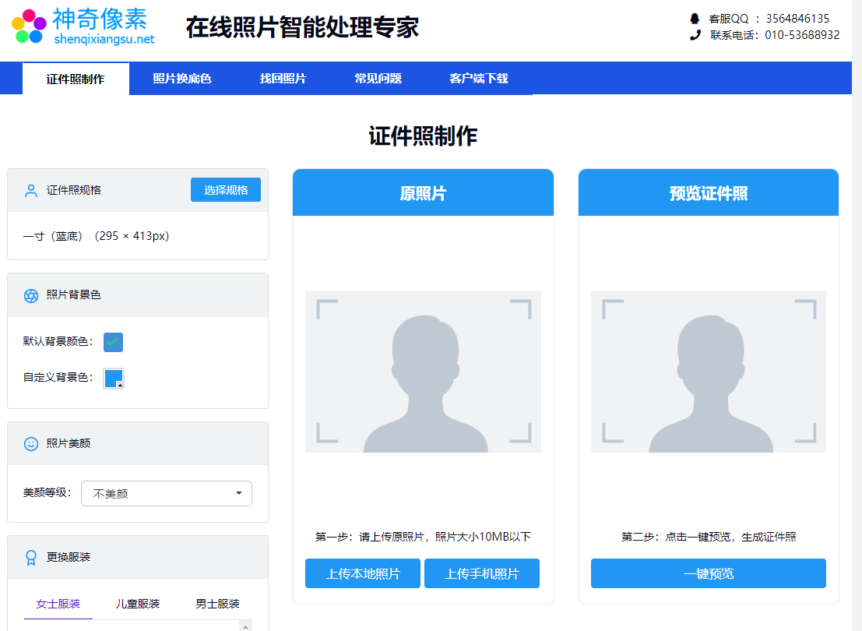Click the 上传手机照片 button
The width and height of the screenshot is (862, 631).
[x=481, y=574]
